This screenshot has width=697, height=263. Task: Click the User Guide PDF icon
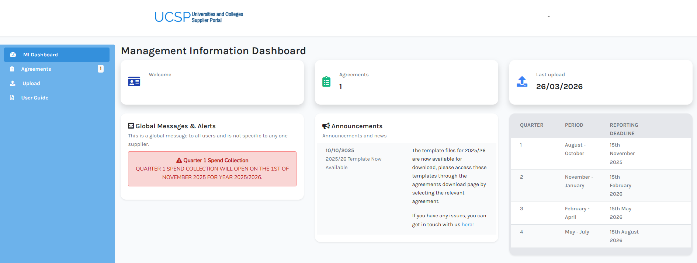point(12,98)
